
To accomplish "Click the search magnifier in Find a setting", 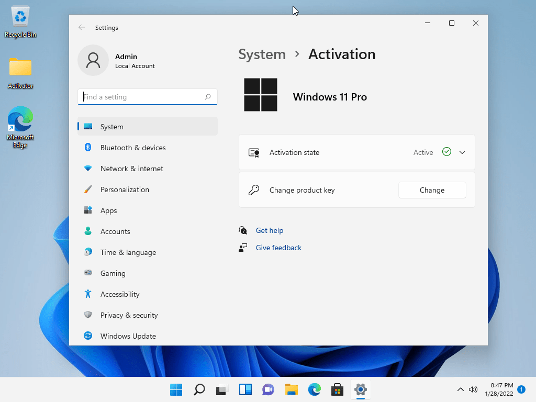I will (208, 97).
